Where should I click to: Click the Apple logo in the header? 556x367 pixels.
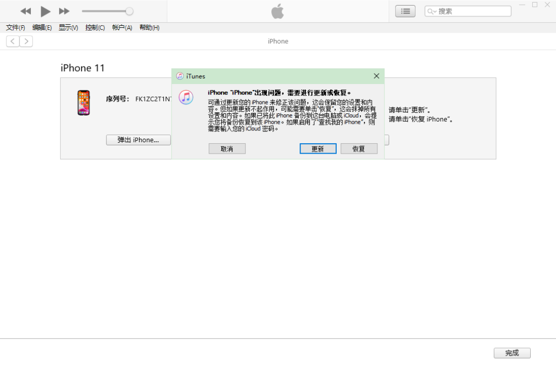tap(277, 11)
